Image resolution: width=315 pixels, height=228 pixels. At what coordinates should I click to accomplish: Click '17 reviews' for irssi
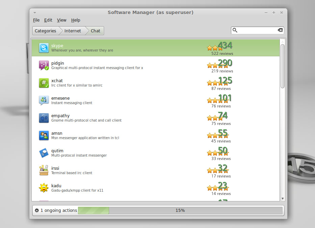pos(221,176)
